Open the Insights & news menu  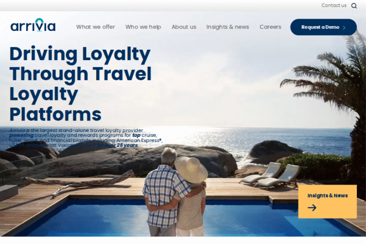pos(228,27)
